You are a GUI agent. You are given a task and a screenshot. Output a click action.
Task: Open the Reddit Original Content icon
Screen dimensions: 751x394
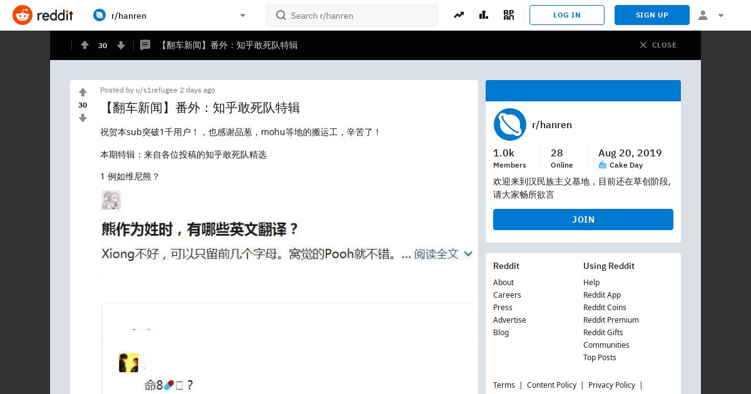tap(509, 15)
